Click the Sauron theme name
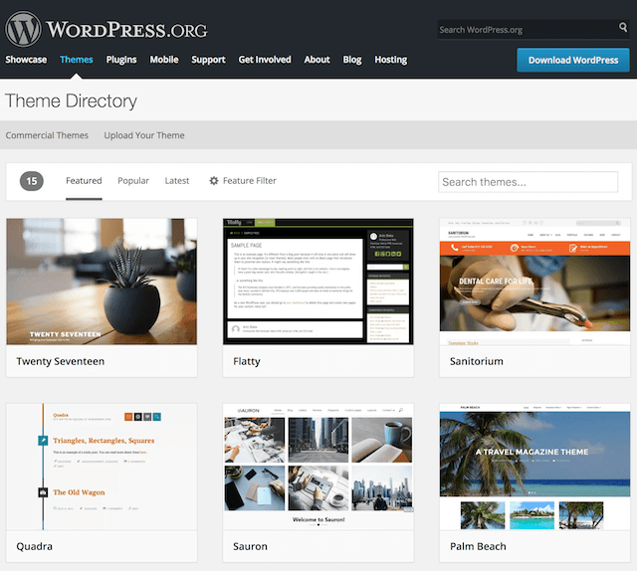 (x=250, y=547)
